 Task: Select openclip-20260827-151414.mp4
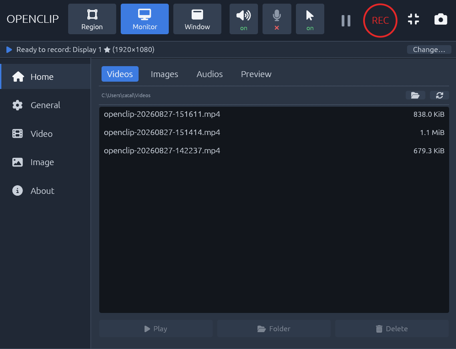click(274, 132)
